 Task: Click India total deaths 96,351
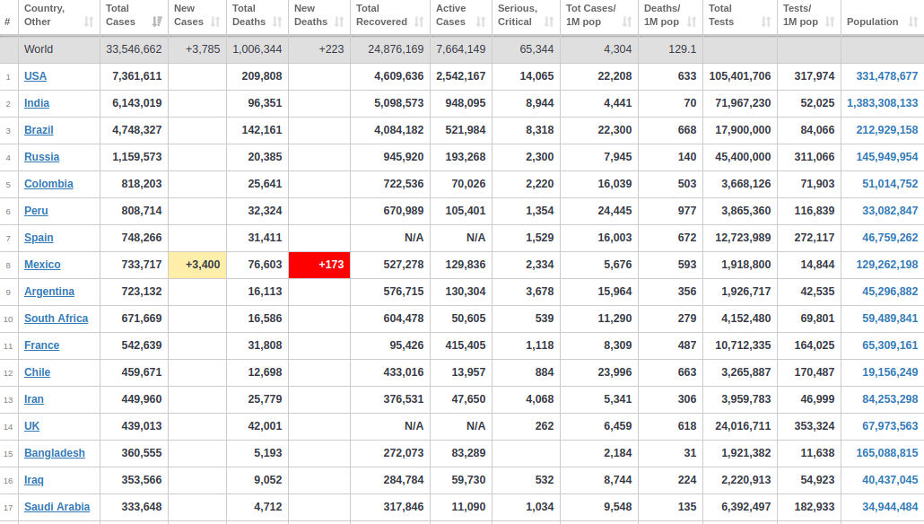pos(265,103)
